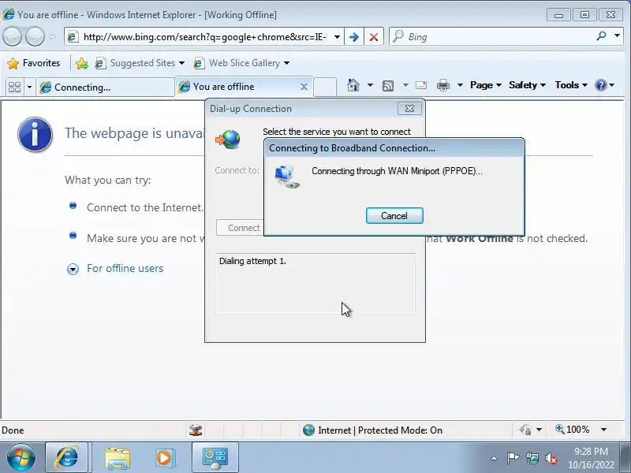Open Windows Media Player from taskbar
Image resolution: width=631 pixels, height=473 pixels.
click(x=164, y=457)
